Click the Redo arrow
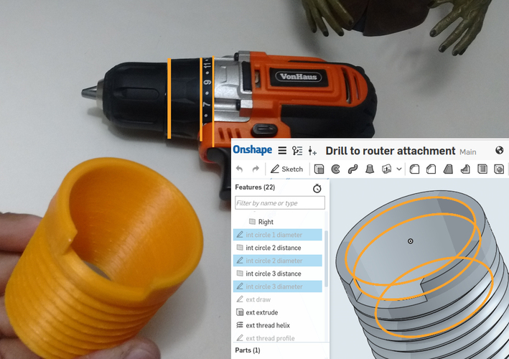The height and width of the screenshot is (359, 509). tap(256, 169)
